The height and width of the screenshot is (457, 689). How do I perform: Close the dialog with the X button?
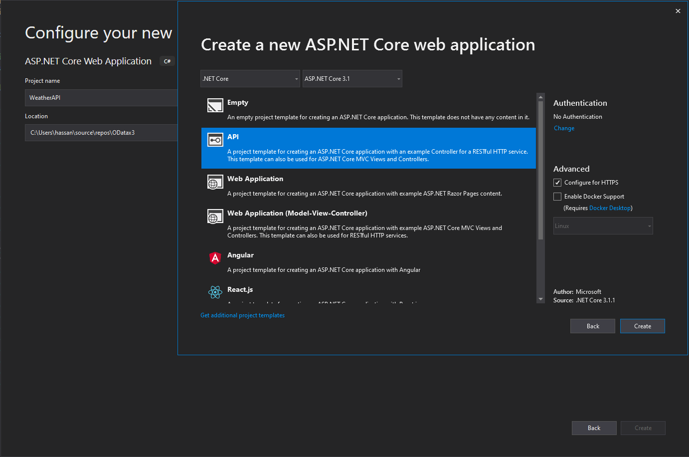(x=678, y=11)
